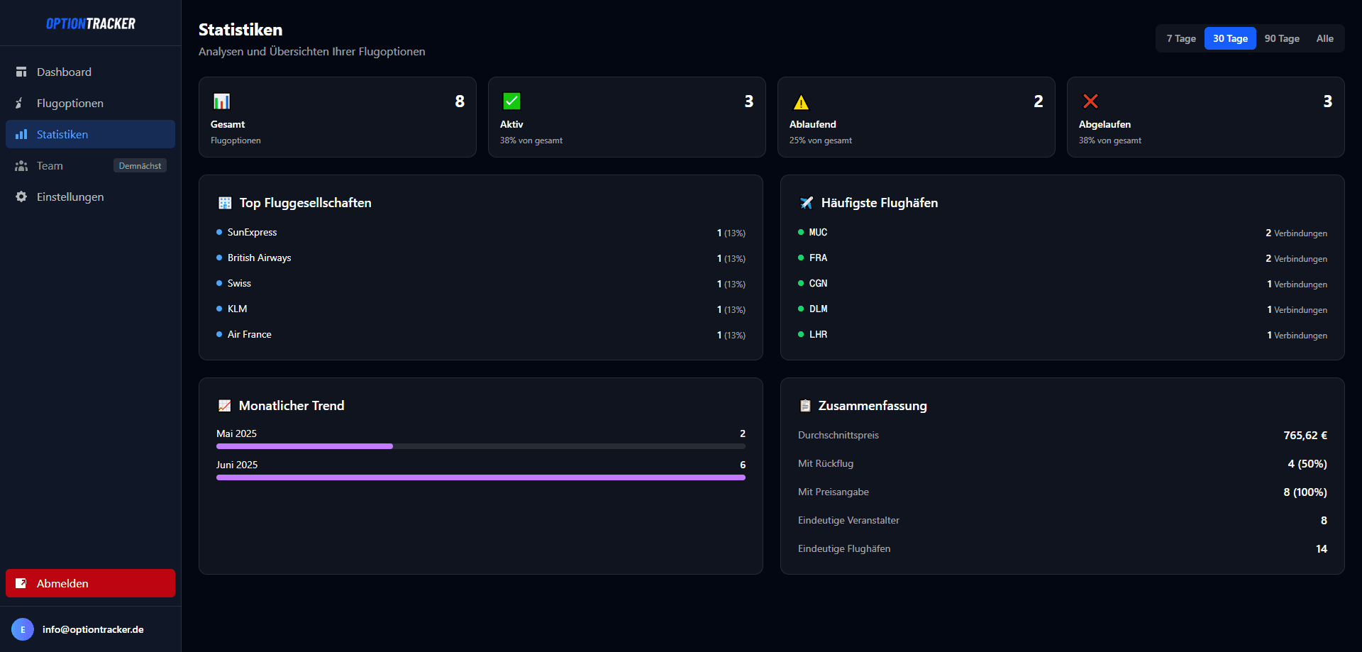Switch to the 90 Tage time range
1362x652 pixels.
[x=1282, y=38]
